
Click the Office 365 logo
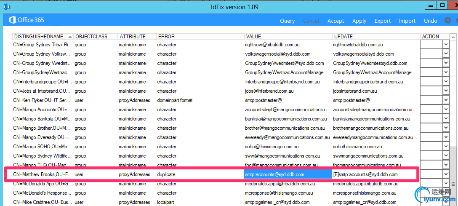(x=27, y=20)
